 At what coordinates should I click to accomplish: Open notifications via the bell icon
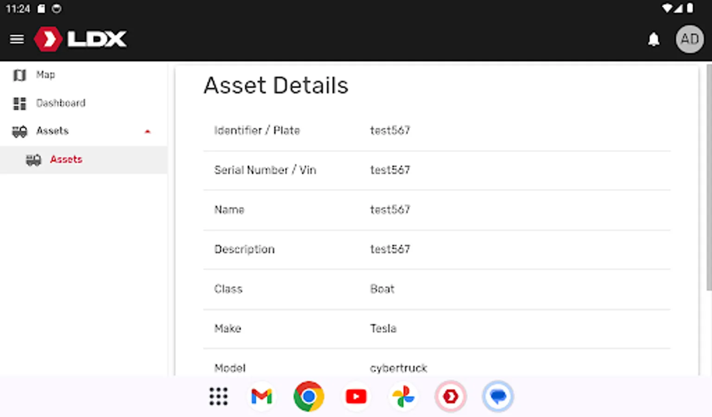point(654,39)
